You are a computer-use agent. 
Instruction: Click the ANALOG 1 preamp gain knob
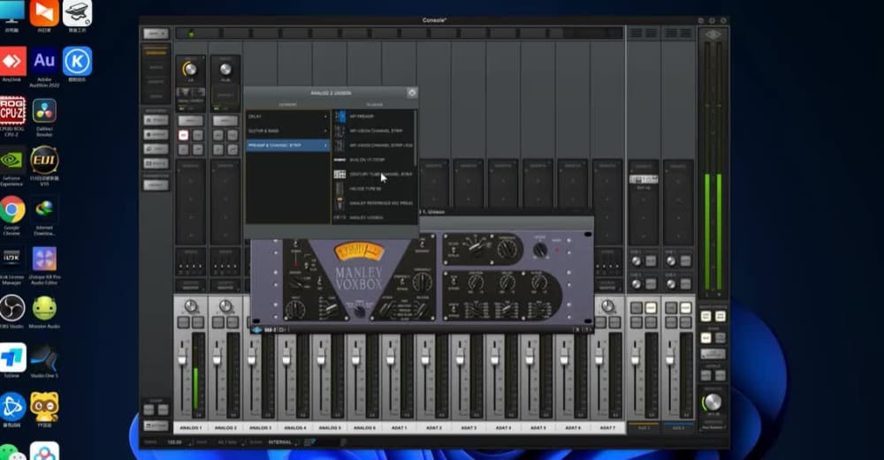click(191, 69)
